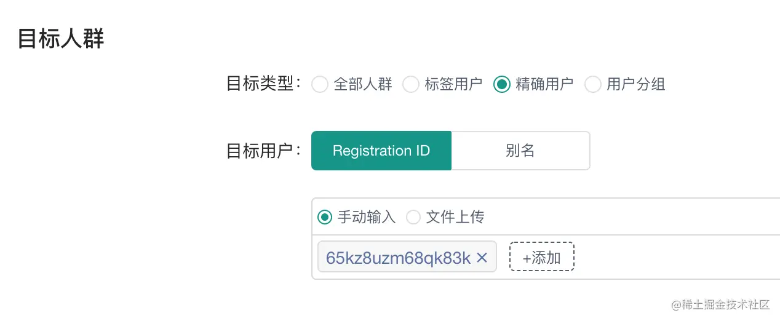The height and width of the screenshot is (321, 780).
Task: Focus the empty input area beside +添加
Action: click(x=677, y=257)
